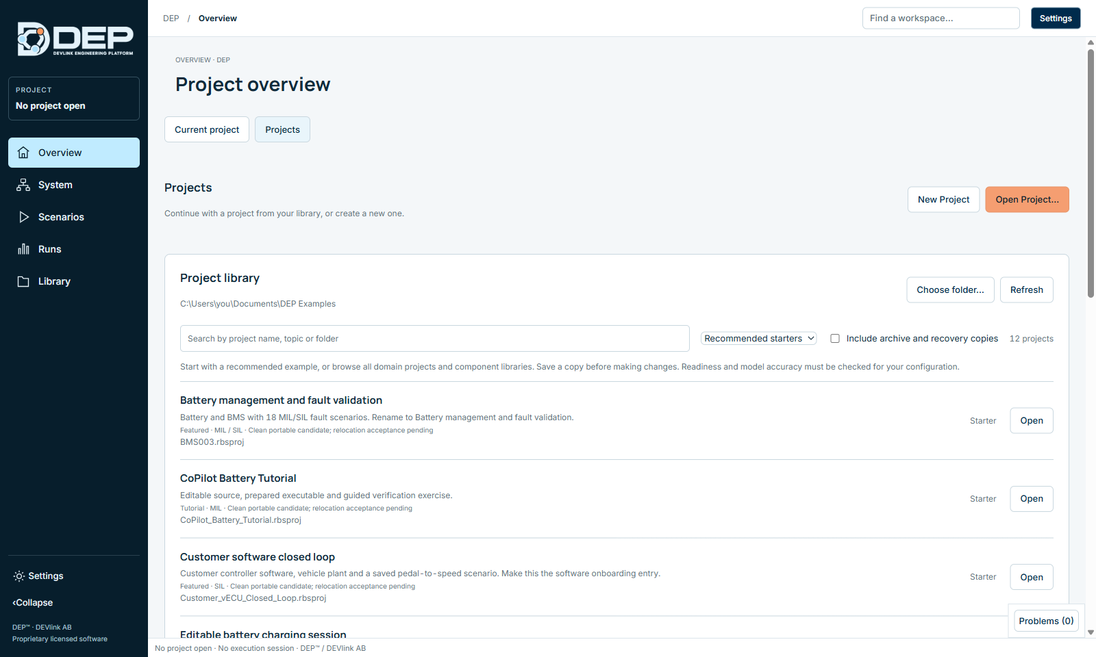The width and height of the screenshot is (1096, 657).
Task: Click Choose folder... button
Action: coord(950,289)
